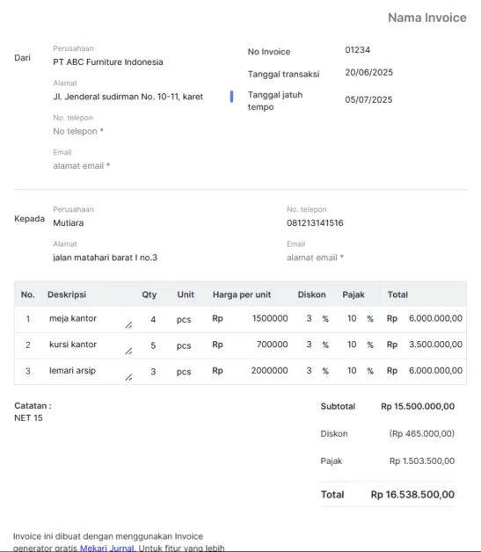
Task: Edit unit price 700000
Action: coord(272,345)
